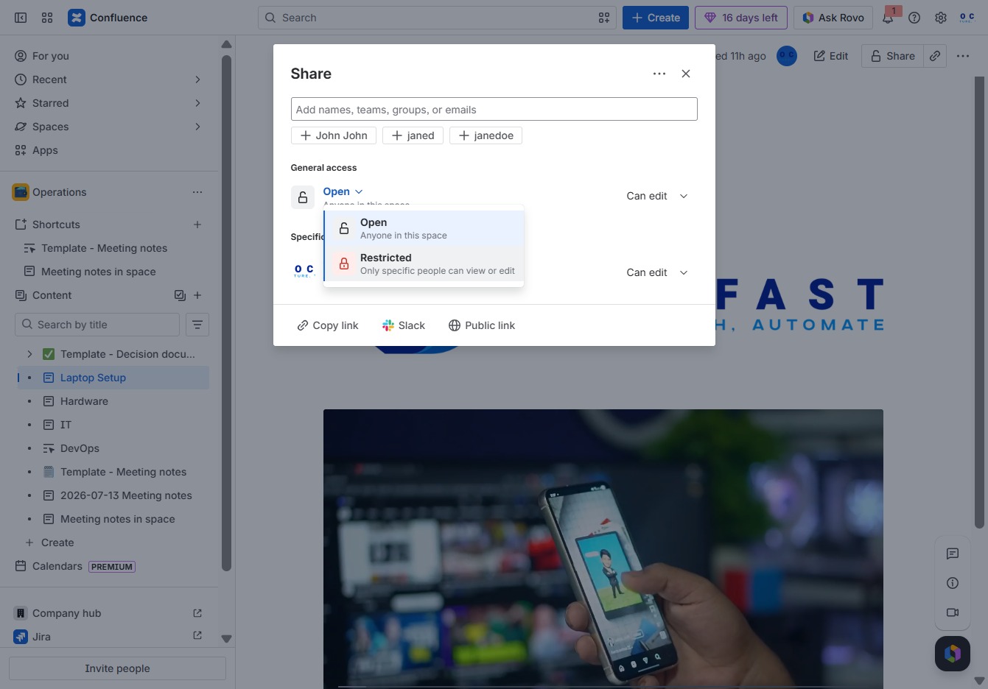Open specific access Can edit dropdown
988x689 pixels.
click(x=657, y=272)
